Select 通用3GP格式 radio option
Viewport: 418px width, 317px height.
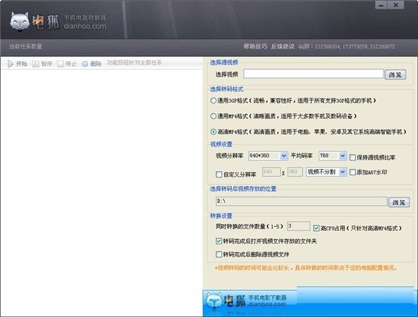[214, 101]
